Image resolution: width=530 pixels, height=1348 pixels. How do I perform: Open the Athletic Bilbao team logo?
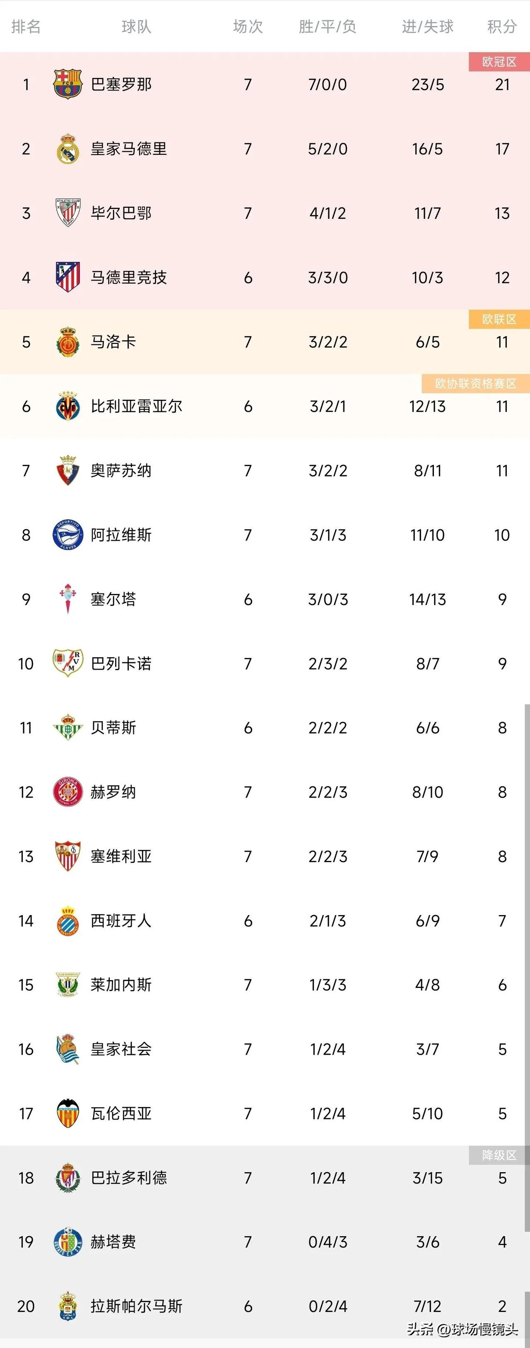tap(67, 212)
